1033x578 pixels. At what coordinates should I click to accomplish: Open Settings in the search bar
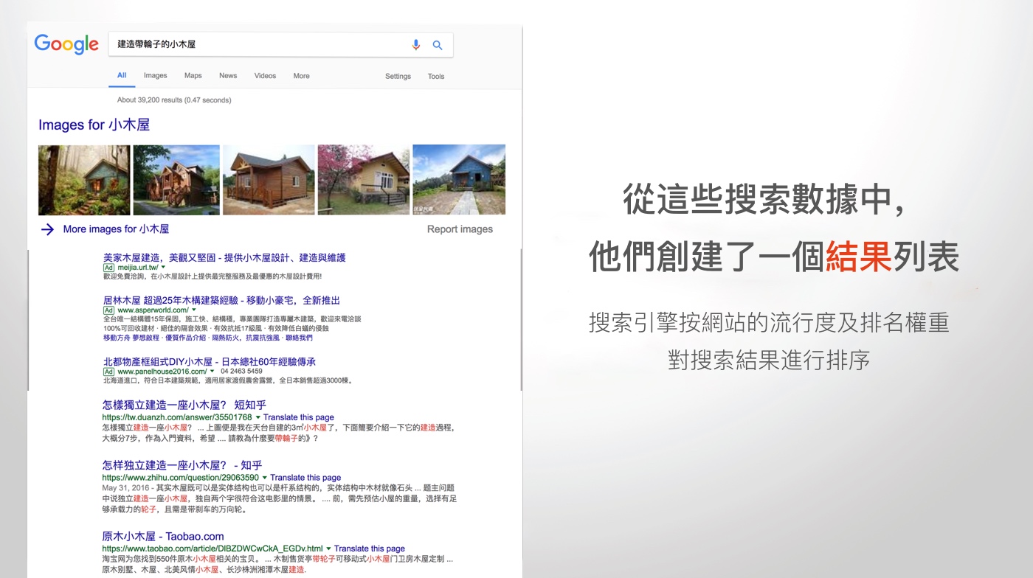pos(398,76)
